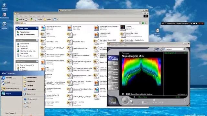Select the Now Playing tab
207x116 pixels.
(114, 58)
